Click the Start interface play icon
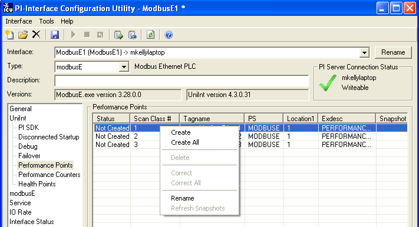Screen dimensions: 419x227 coord(73,35)
